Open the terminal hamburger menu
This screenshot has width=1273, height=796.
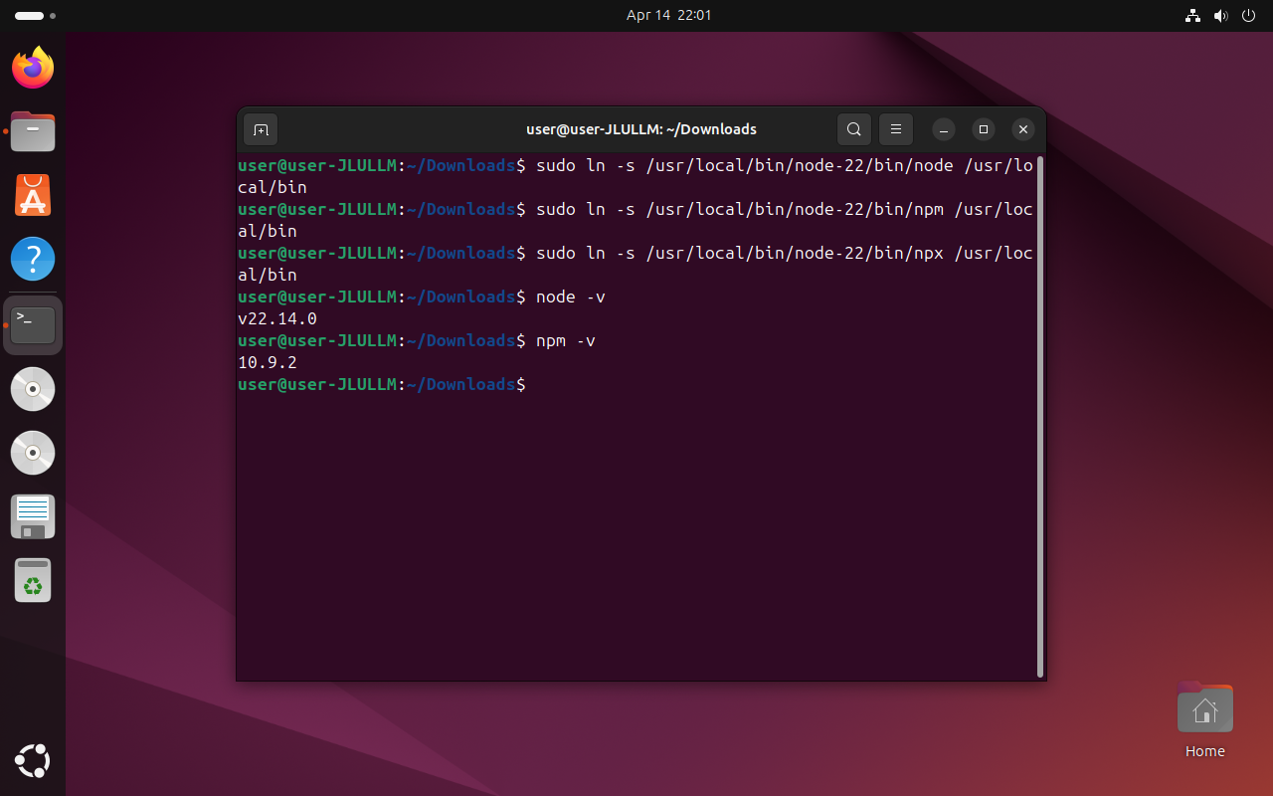click(895, 129)
